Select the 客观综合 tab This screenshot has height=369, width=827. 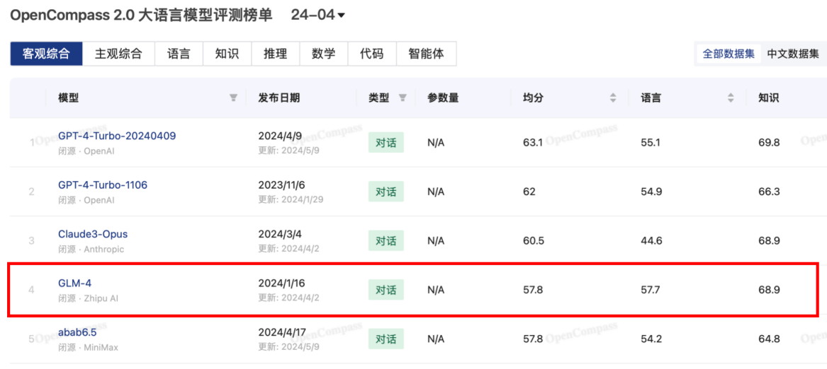tap(46, 54)
